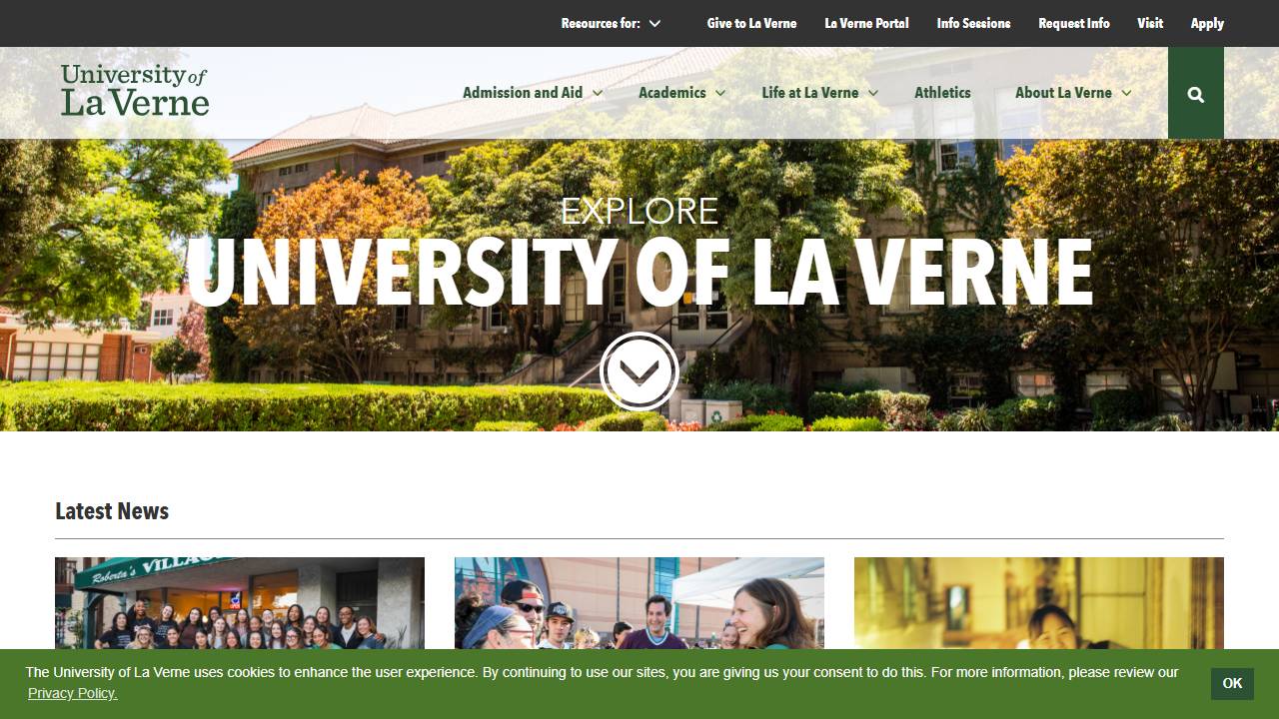The height and width of the screenshot is (719, 1279).
Task: Click the Request Info link
Action: [1074, 23]
